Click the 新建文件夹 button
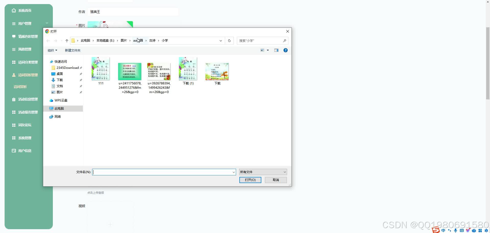This screenshot has height=233, width=490. (x=72, y=50)
